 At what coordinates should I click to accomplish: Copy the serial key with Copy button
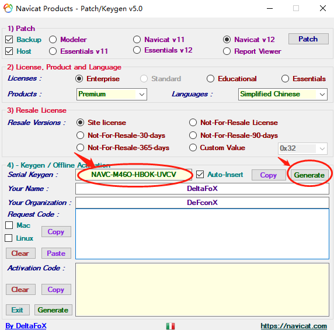269,175
